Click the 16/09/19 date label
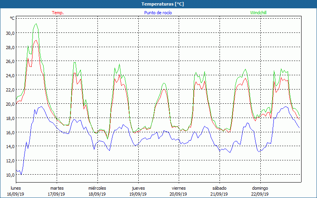This screenshot has width=317, height=198. (15, 194)
